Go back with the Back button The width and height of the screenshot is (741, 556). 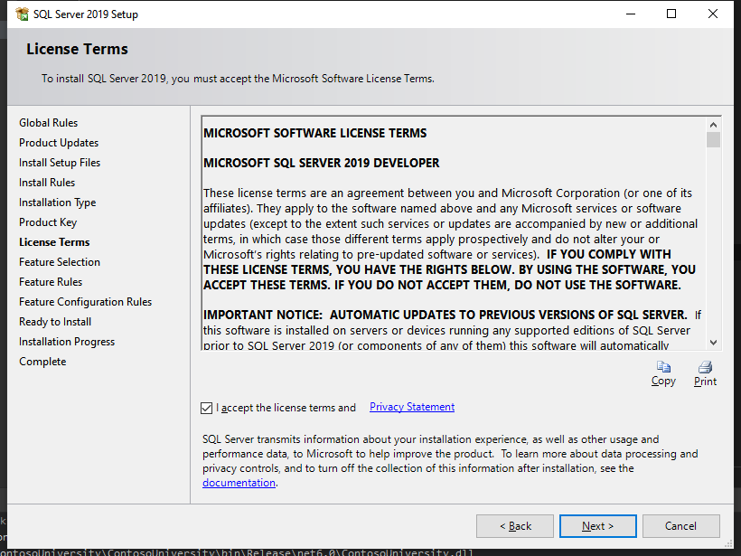point(515,525)
